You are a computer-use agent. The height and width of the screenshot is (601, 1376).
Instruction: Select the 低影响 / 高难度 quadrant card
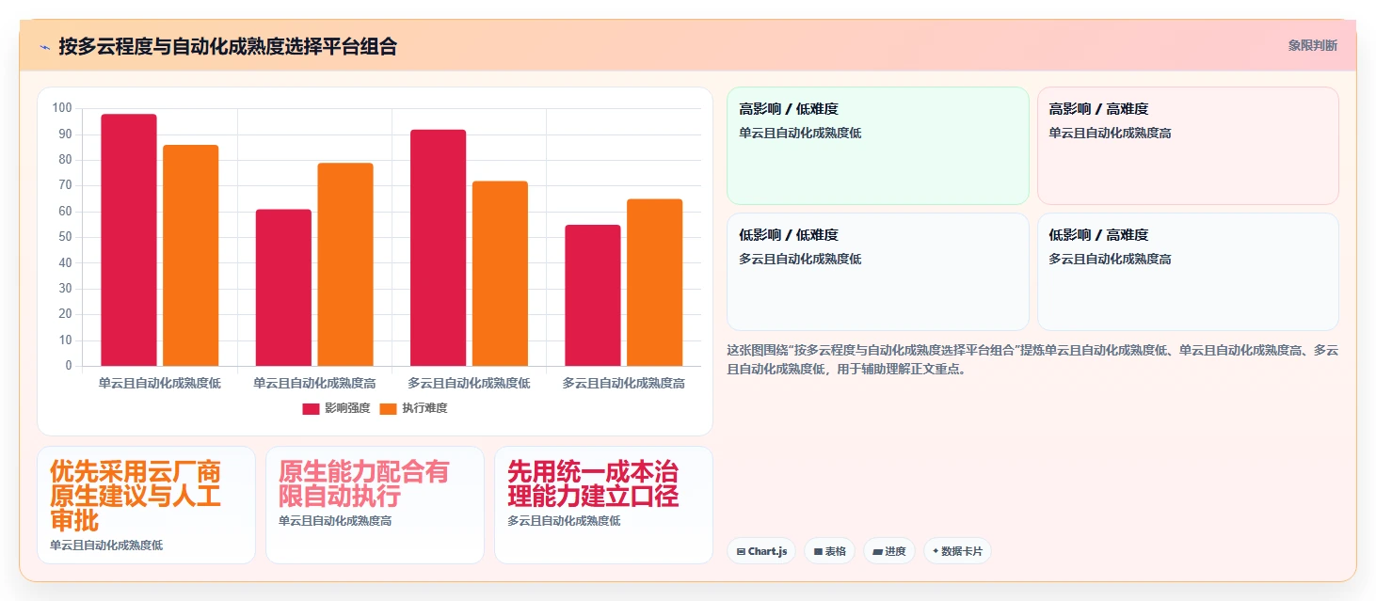pyautogui.click(x=1188, y=272)
